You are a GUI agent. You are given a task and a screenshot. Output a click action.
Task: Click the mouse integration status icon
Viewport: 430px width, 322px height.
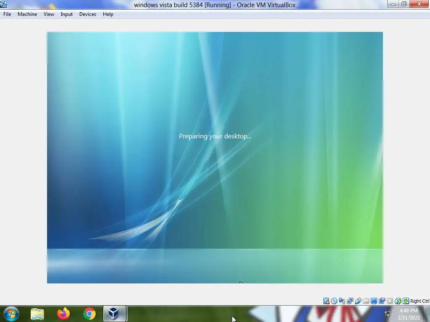(x=398, y=301)
